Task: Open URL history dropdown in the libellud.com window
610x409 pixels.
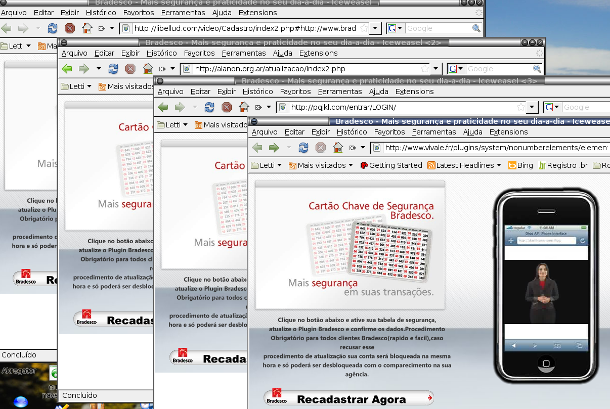Action: point(375,28)
